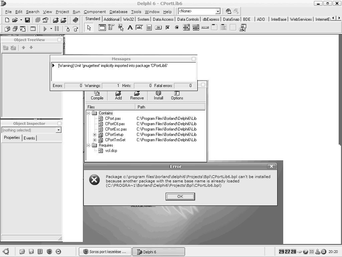The height and width of the screenshot is (257, 342).
Task: Click Add file to project icon
Action: [56, 20]
